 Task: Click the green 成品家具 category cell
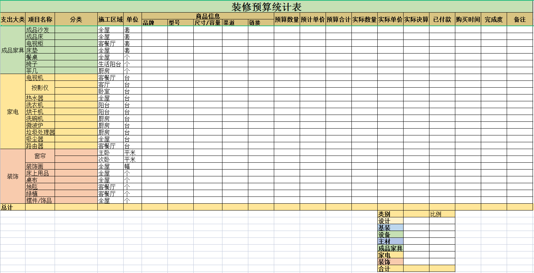pos(13,50)
